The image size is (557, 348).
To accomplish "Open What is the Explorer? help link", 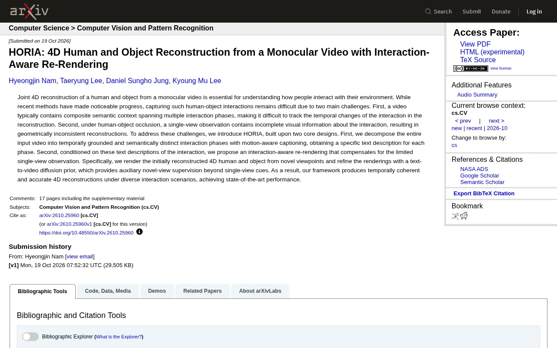I will tap(119, 337).
